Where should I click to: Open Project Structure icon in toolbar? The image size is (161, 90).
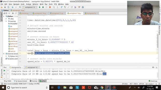(x=83, y=7)
